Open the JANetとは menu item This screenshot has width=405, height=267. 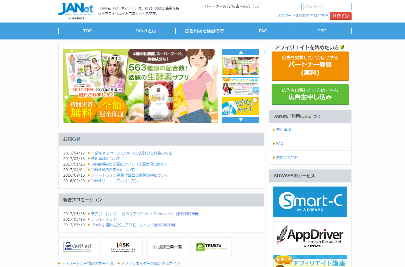[146, 31]
